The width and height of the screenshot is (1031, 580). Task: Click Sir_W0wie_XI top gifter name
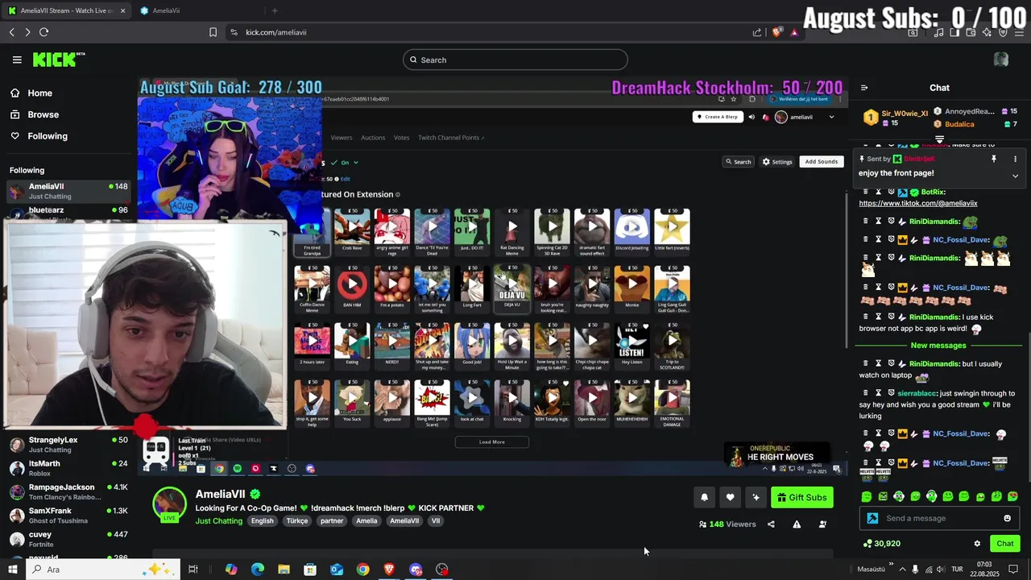905,114
